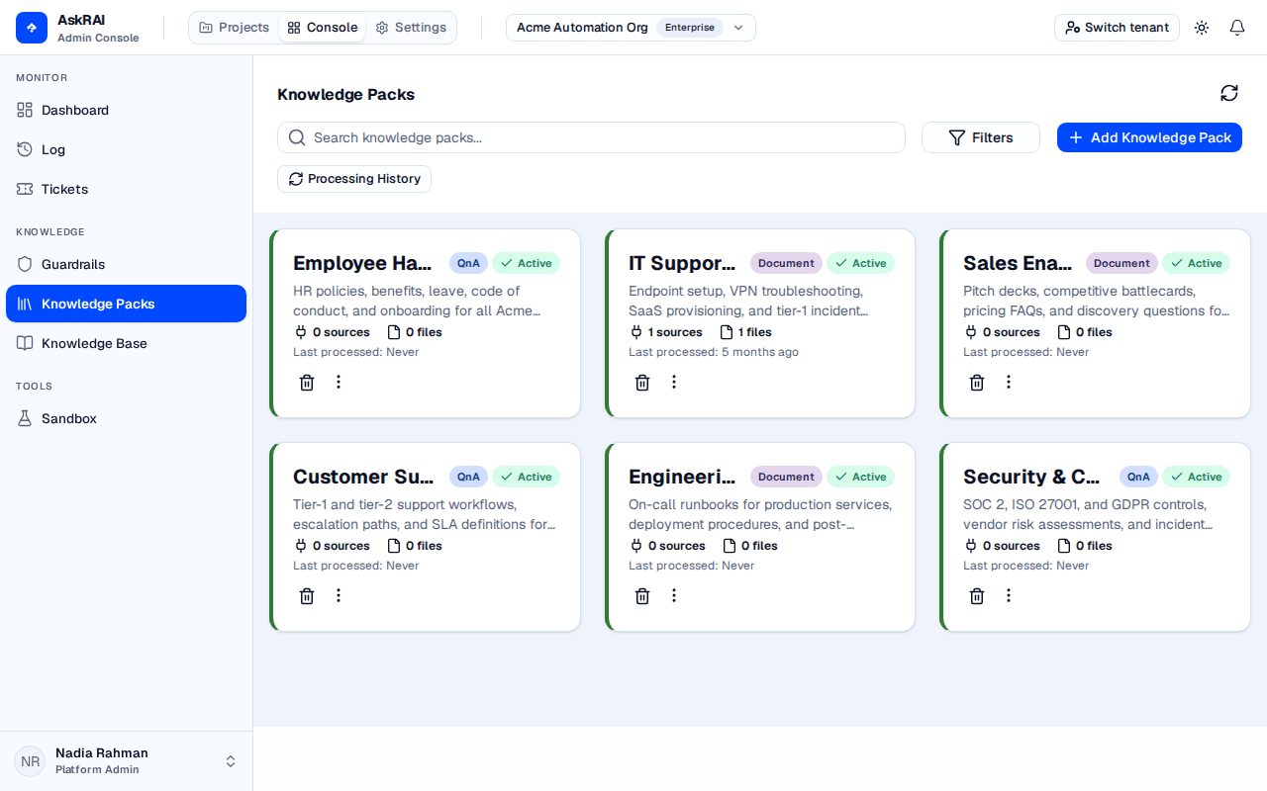Click the AskRAI logo icon
This screenshot has height=791, width=1267.
(x=32, y=28)
